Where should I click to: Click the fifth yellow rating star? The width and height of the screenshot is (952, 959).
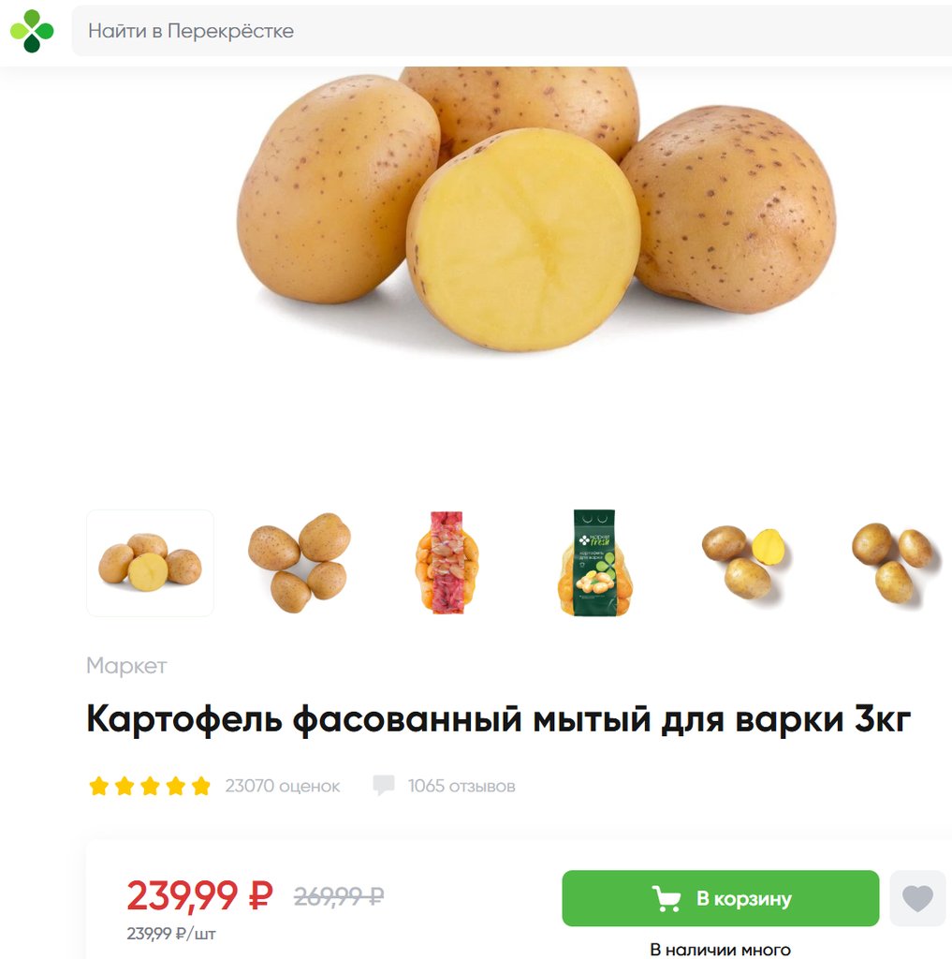tap(200, 786)
